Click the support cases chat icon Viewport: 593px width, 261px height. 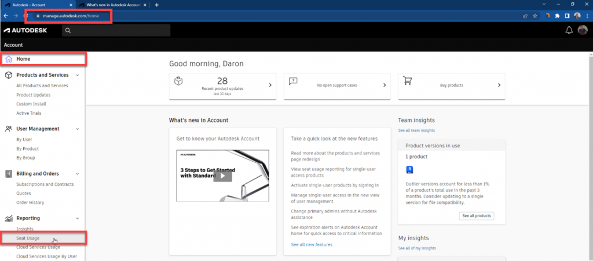coord(292,81)
